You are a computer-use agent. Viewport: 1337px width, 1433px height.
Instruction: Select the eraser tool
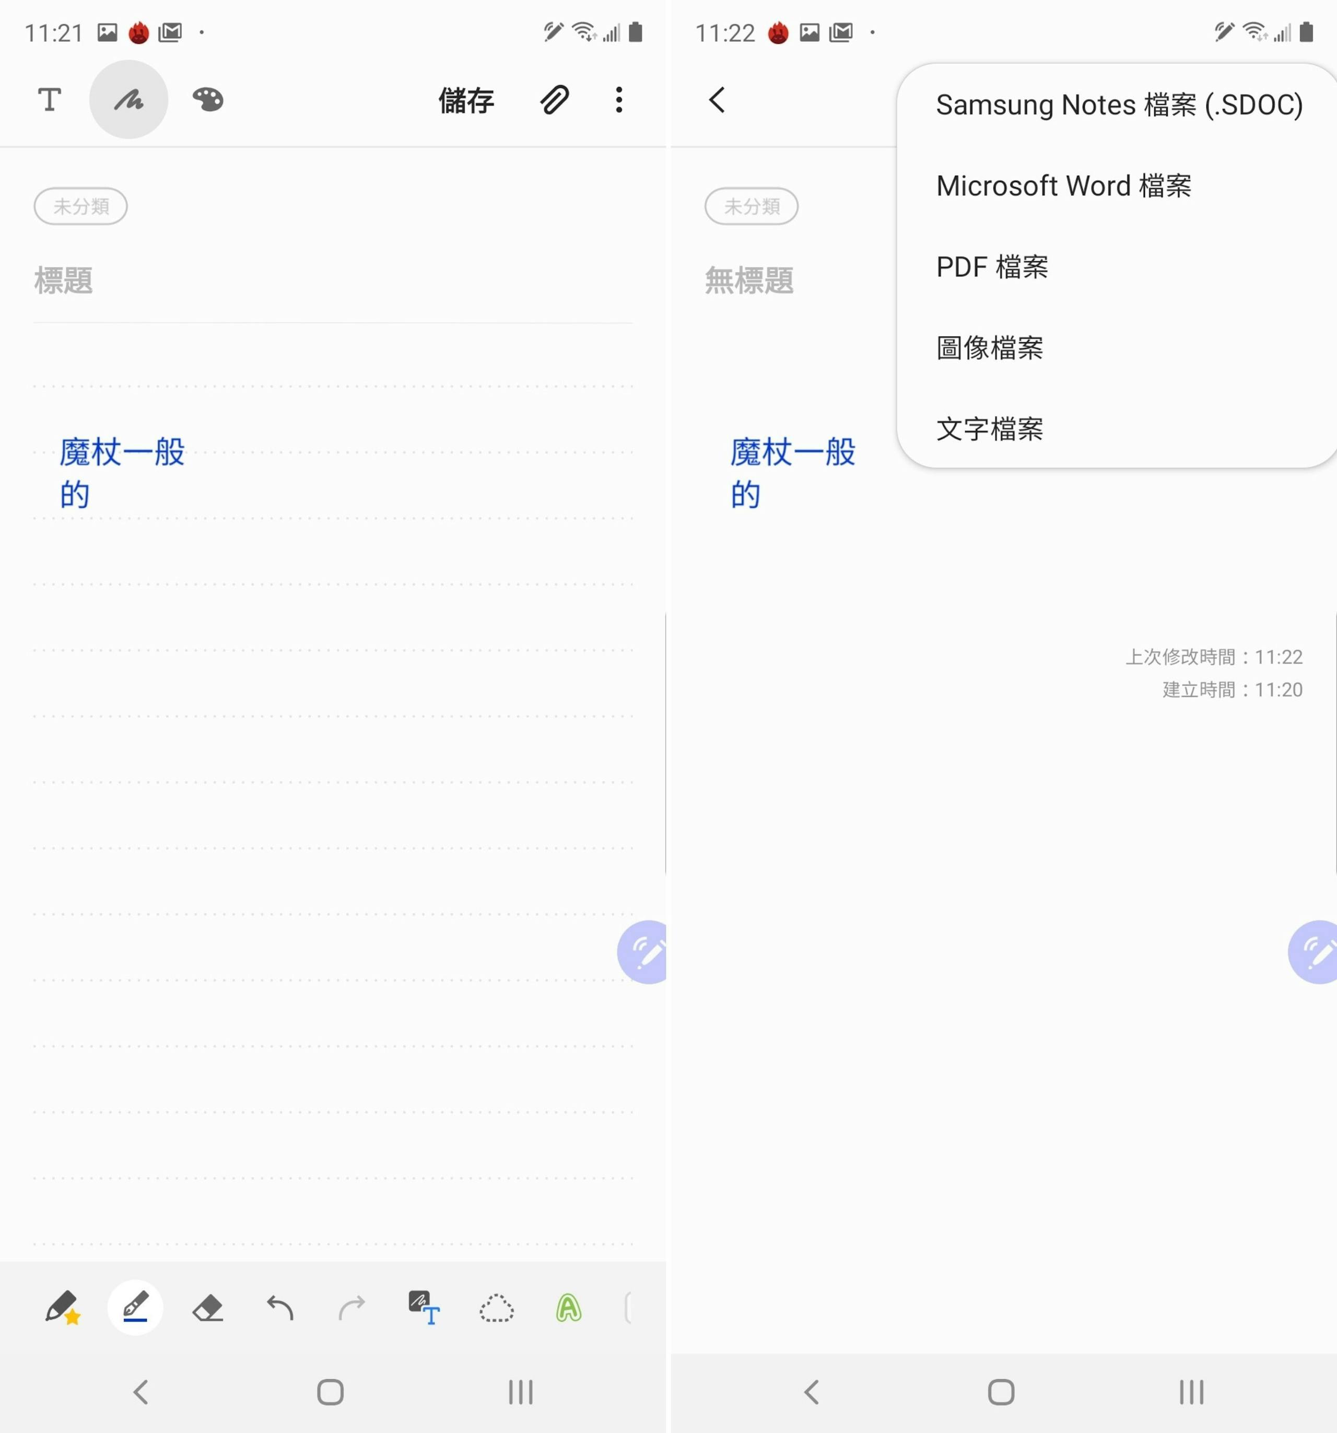(207, 1307)
